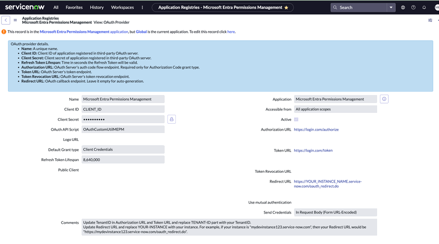Click the 'Token Revocation URL' label
The image size is (439, 244).
point(273,171)
